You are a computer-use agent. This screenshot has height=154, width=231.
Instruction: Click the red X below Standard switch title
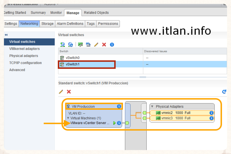tap(69, 92)
